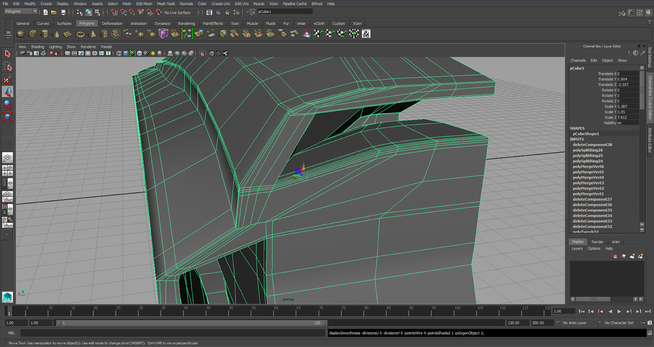Create a polygon torus from the shelf

click(x=80, y=34)
